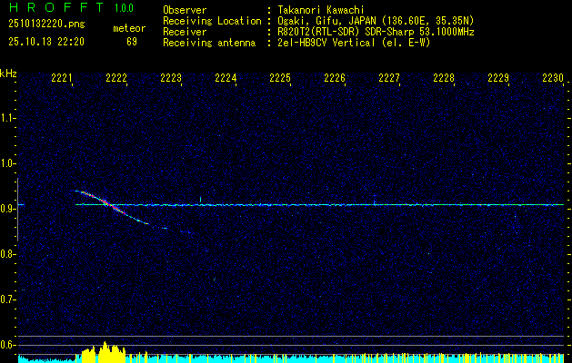Select the 0.9 frequency axis label
This screenshot has height=363, width=572.
pyautogui.click(x=8, y=208)
